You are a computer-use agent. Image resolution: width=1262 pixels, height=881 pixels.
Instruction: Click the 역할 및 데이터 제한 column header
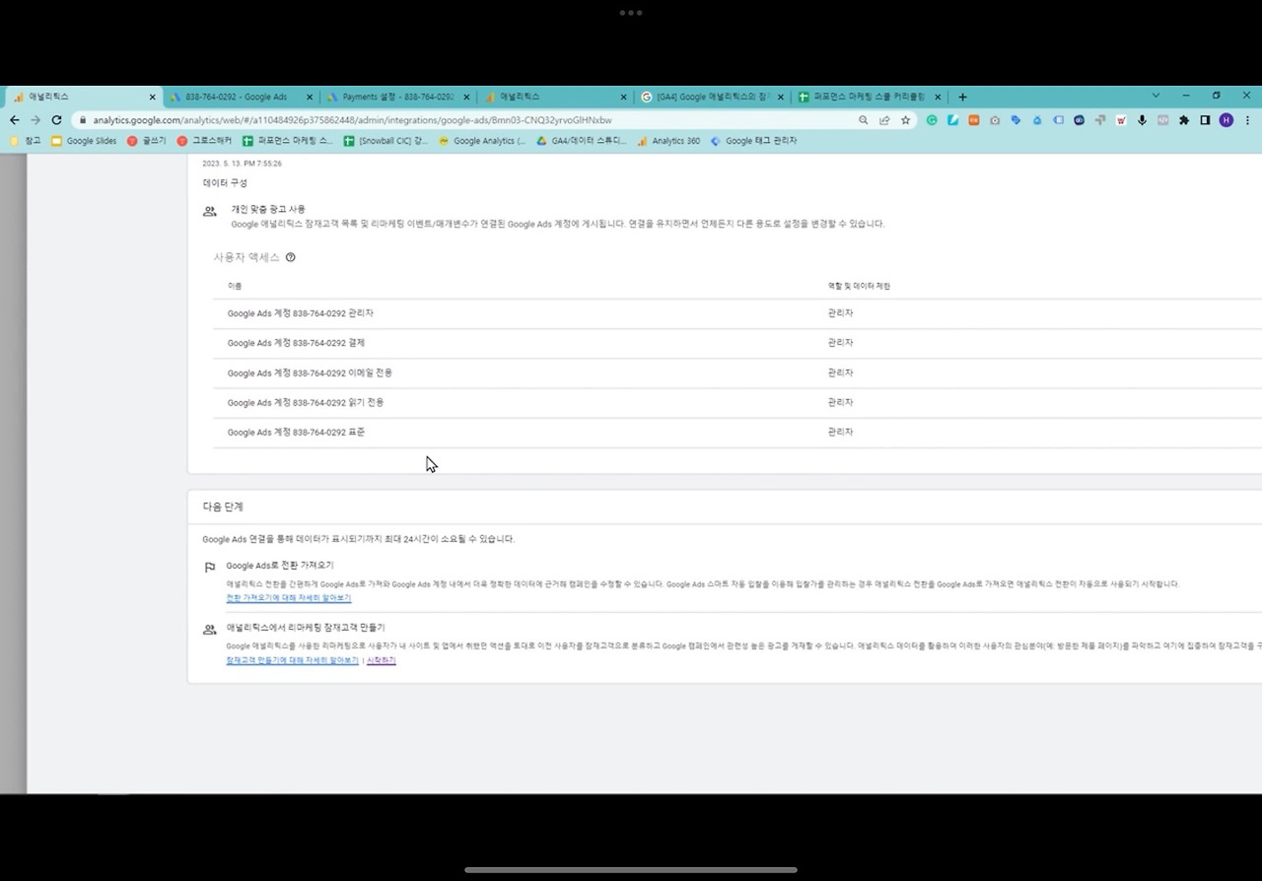click(x=859, y=286)
